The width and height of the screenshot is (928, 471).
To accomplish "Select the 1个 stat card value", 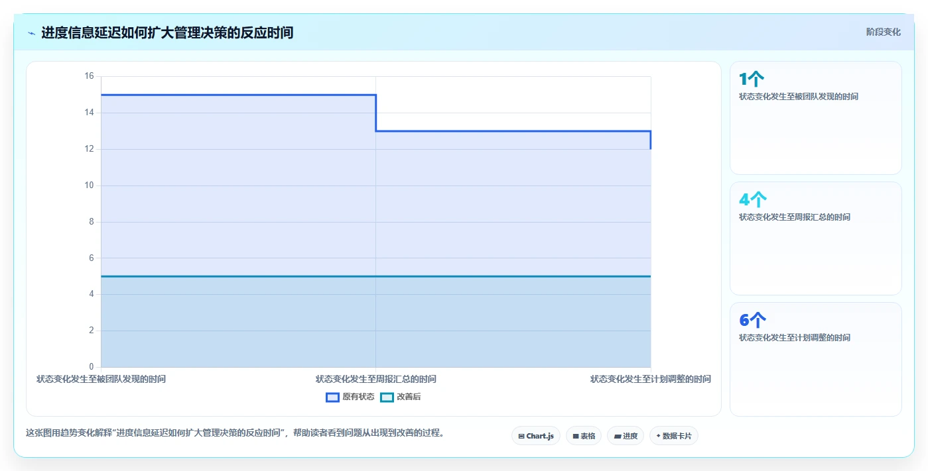I will pos(752,79).
